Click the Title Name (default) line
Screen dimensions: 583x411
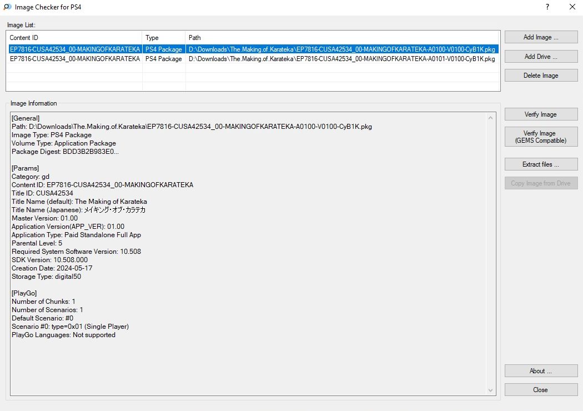pyautogui.click(x=79, y=201)
